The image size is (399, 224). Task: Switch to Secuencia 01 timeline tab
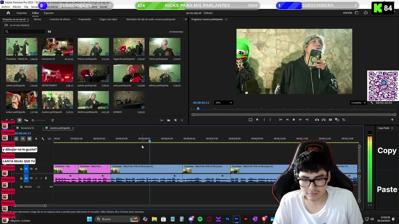pos(27,128)
